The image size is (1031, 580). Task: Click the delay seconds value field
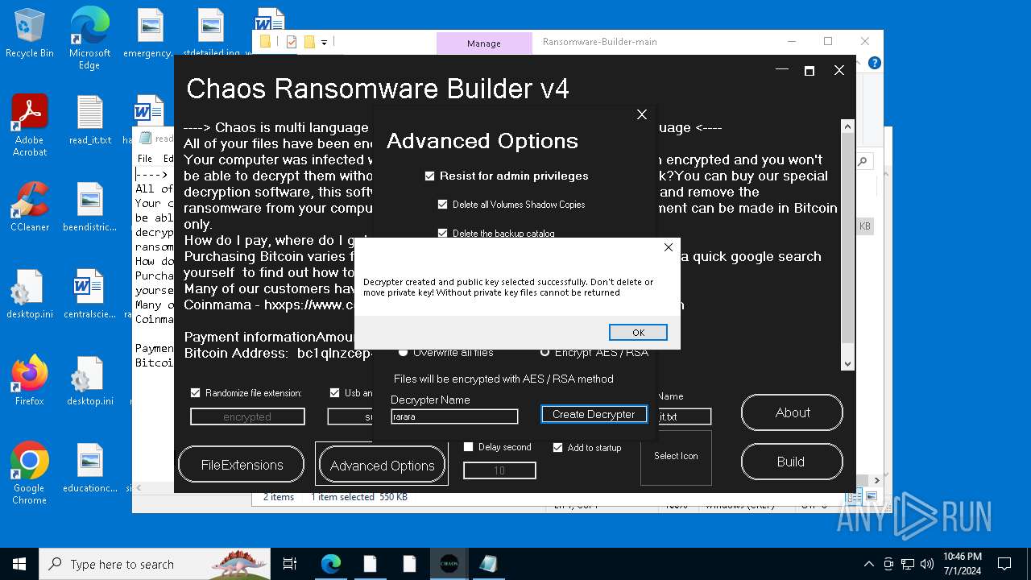[499, 470]
